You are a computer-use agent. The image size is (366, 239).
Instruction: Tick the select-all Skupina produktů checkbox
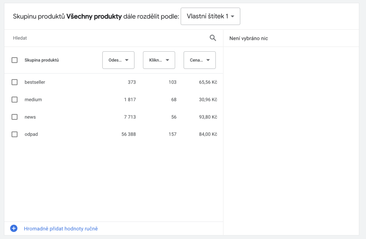pyautogui.click(x=14, y=60)
